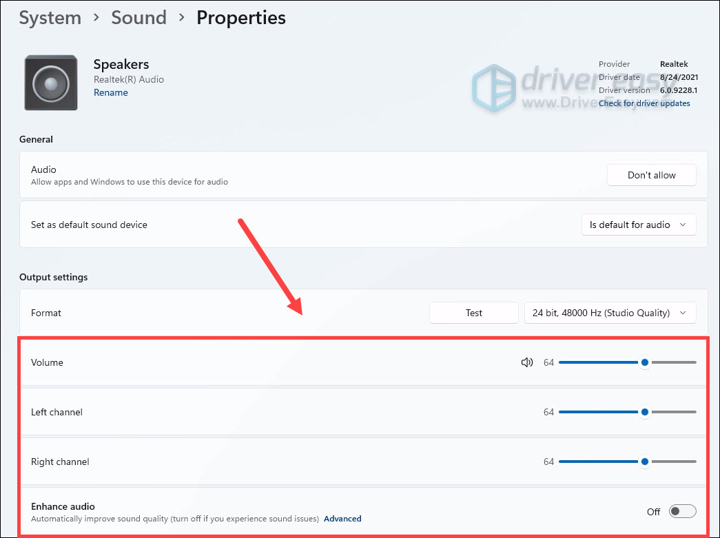Open Check for driver updates link

tap(644, 103)
